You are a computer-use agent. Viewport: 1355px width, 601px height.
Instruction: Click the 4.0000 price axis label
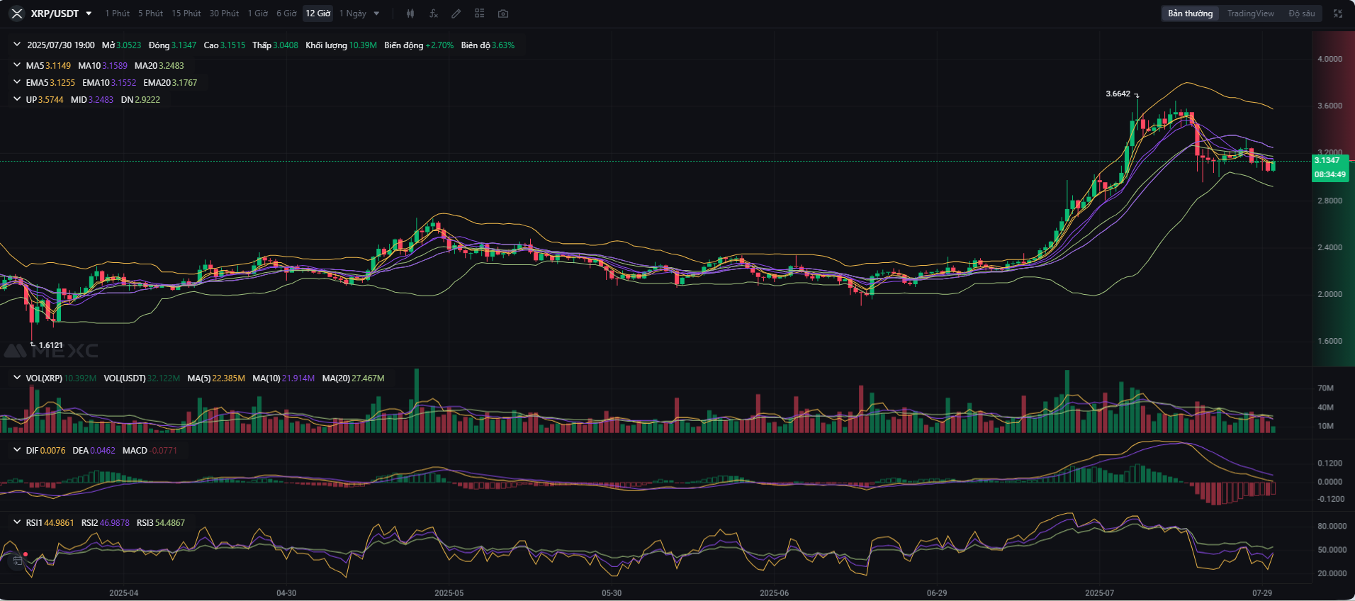pyautogui.click(x=1329, y=59)
